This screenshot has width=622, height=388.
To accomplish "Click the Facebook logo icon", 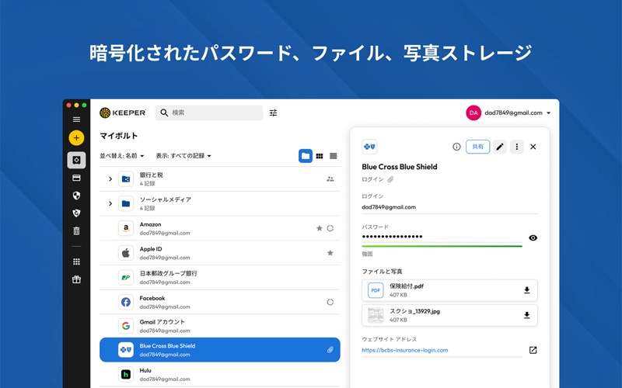I will [126, 302].
